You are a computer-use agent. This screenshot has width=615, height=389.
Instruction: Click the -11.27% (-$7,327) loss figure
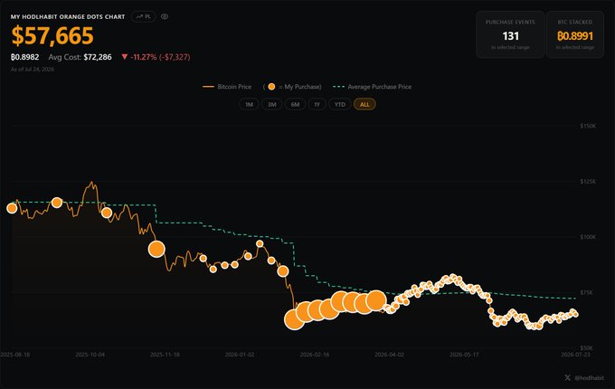point(156,57)
